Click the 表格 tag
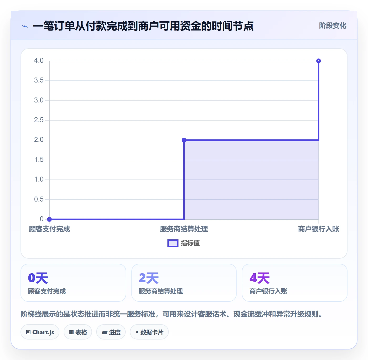Image resolution: width=368 pixels, height=360 pixels. coord(78,332)
